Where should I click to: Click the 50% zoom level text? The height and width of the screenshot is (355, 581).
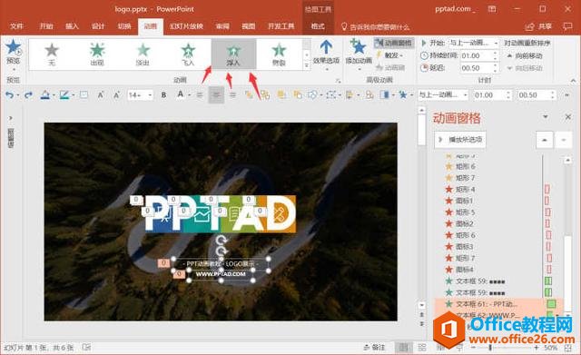point(551,348)
